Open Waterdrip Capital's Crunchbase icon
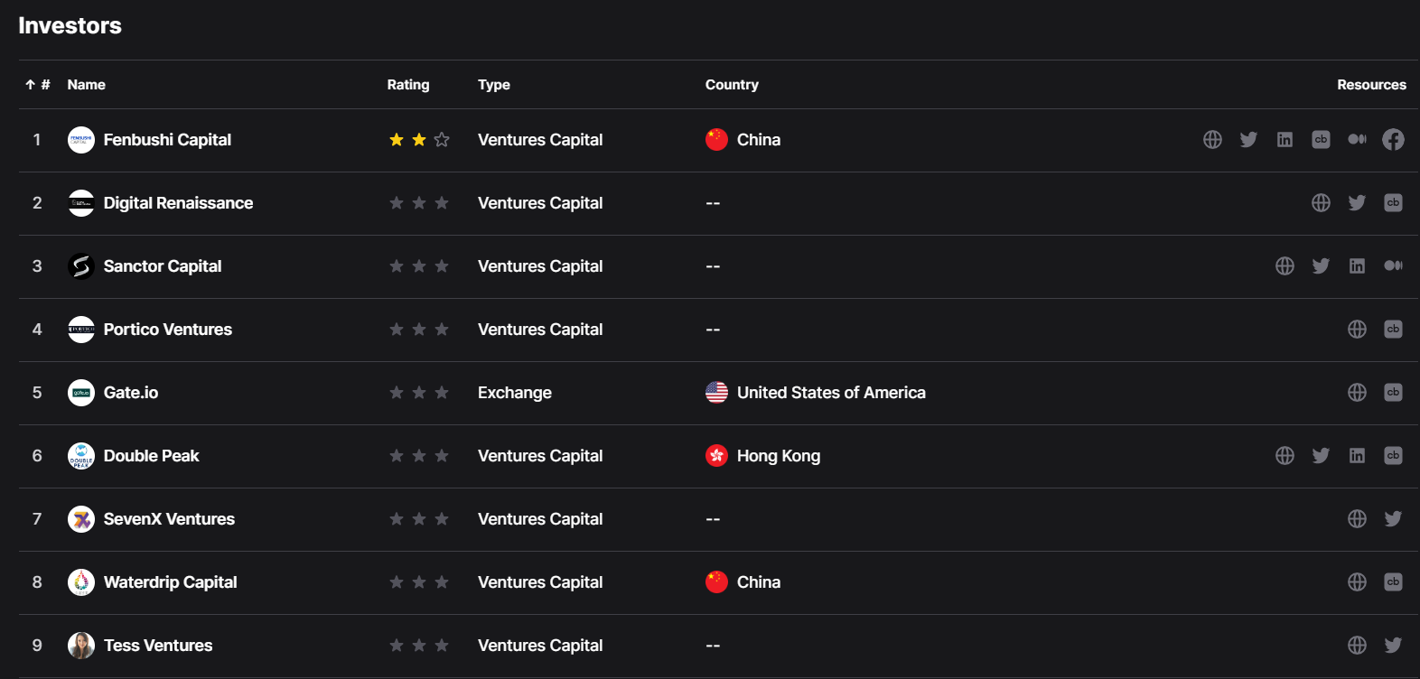Viewport: 1420px width, 679px height. [1393, 582]
